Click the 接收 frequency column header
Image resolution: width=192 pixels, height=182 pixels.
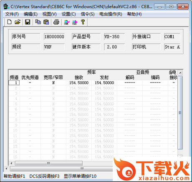79,77
